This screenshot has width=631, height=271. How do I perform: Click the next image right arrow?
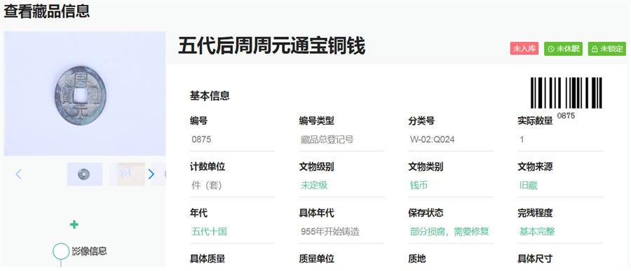pyautogui.click(x=151, y=174)
